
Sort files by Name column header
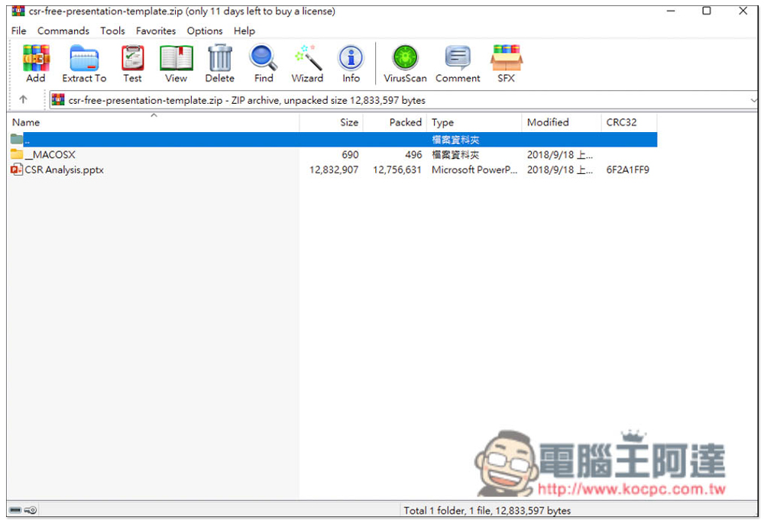pos(27,122)
